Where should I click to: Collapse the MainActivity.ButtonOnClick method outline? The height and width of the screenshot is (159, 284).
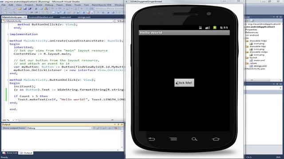point(8,80)
